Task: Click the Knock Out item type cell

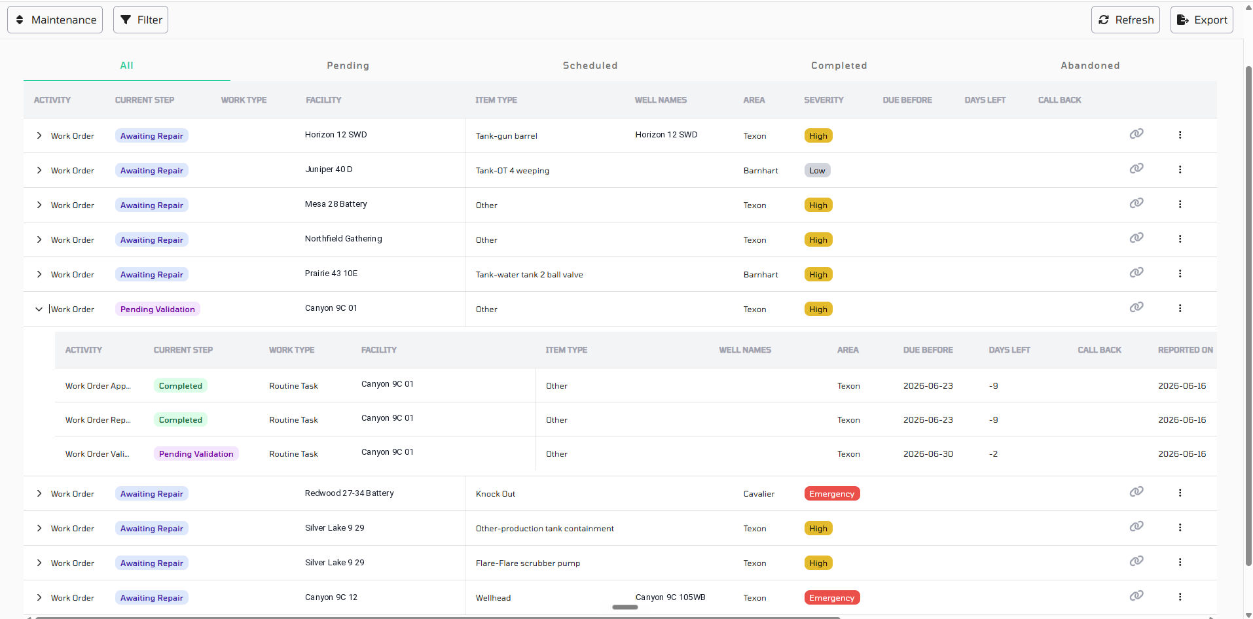Action: pyautogui.click(x=496, y=494)
